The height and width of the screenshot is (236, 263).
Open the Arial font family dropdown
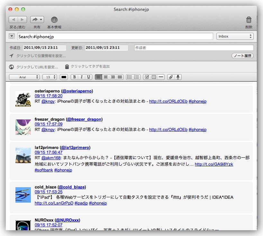[24, 77]
